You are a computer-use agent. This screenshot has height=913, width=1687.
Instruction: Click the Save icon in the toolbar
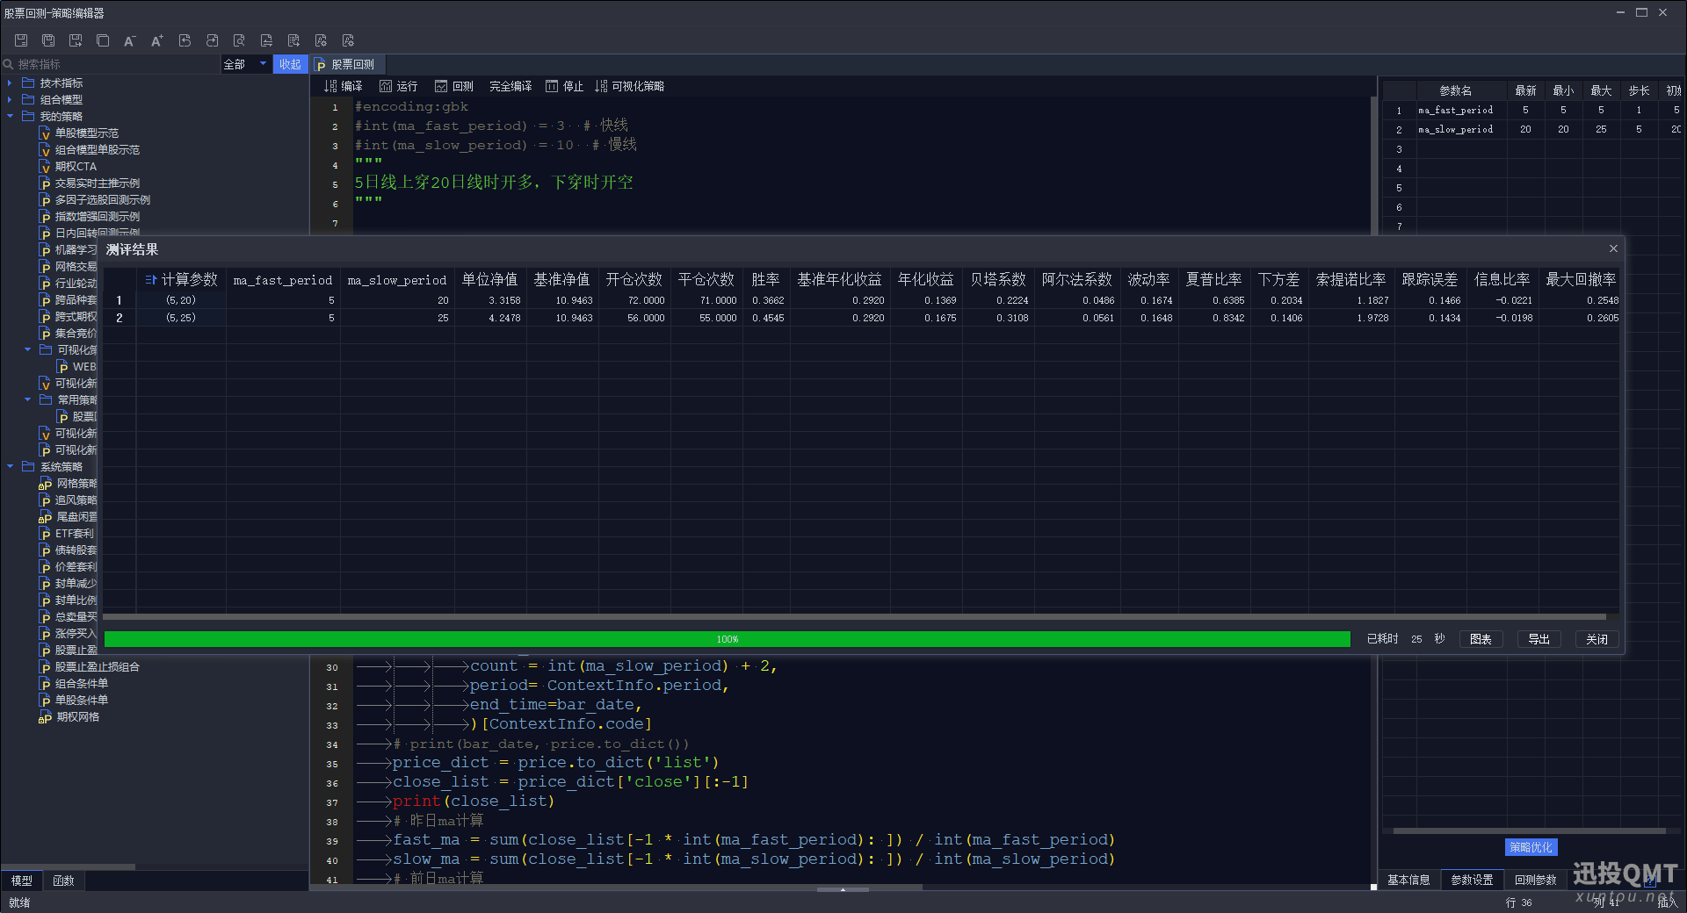point(21,40)
